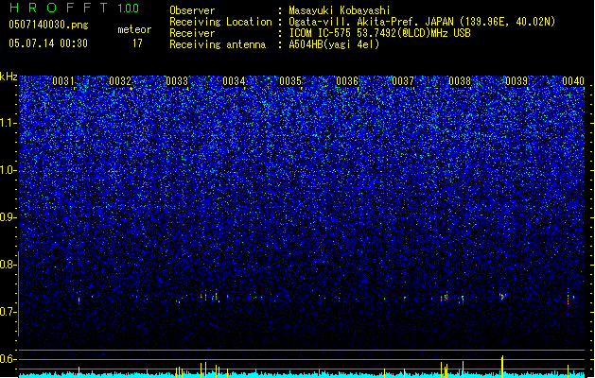Screen dimensions: 595x378
Task: Click the 1.0 kHz axis label
Action: coord(9,170)
